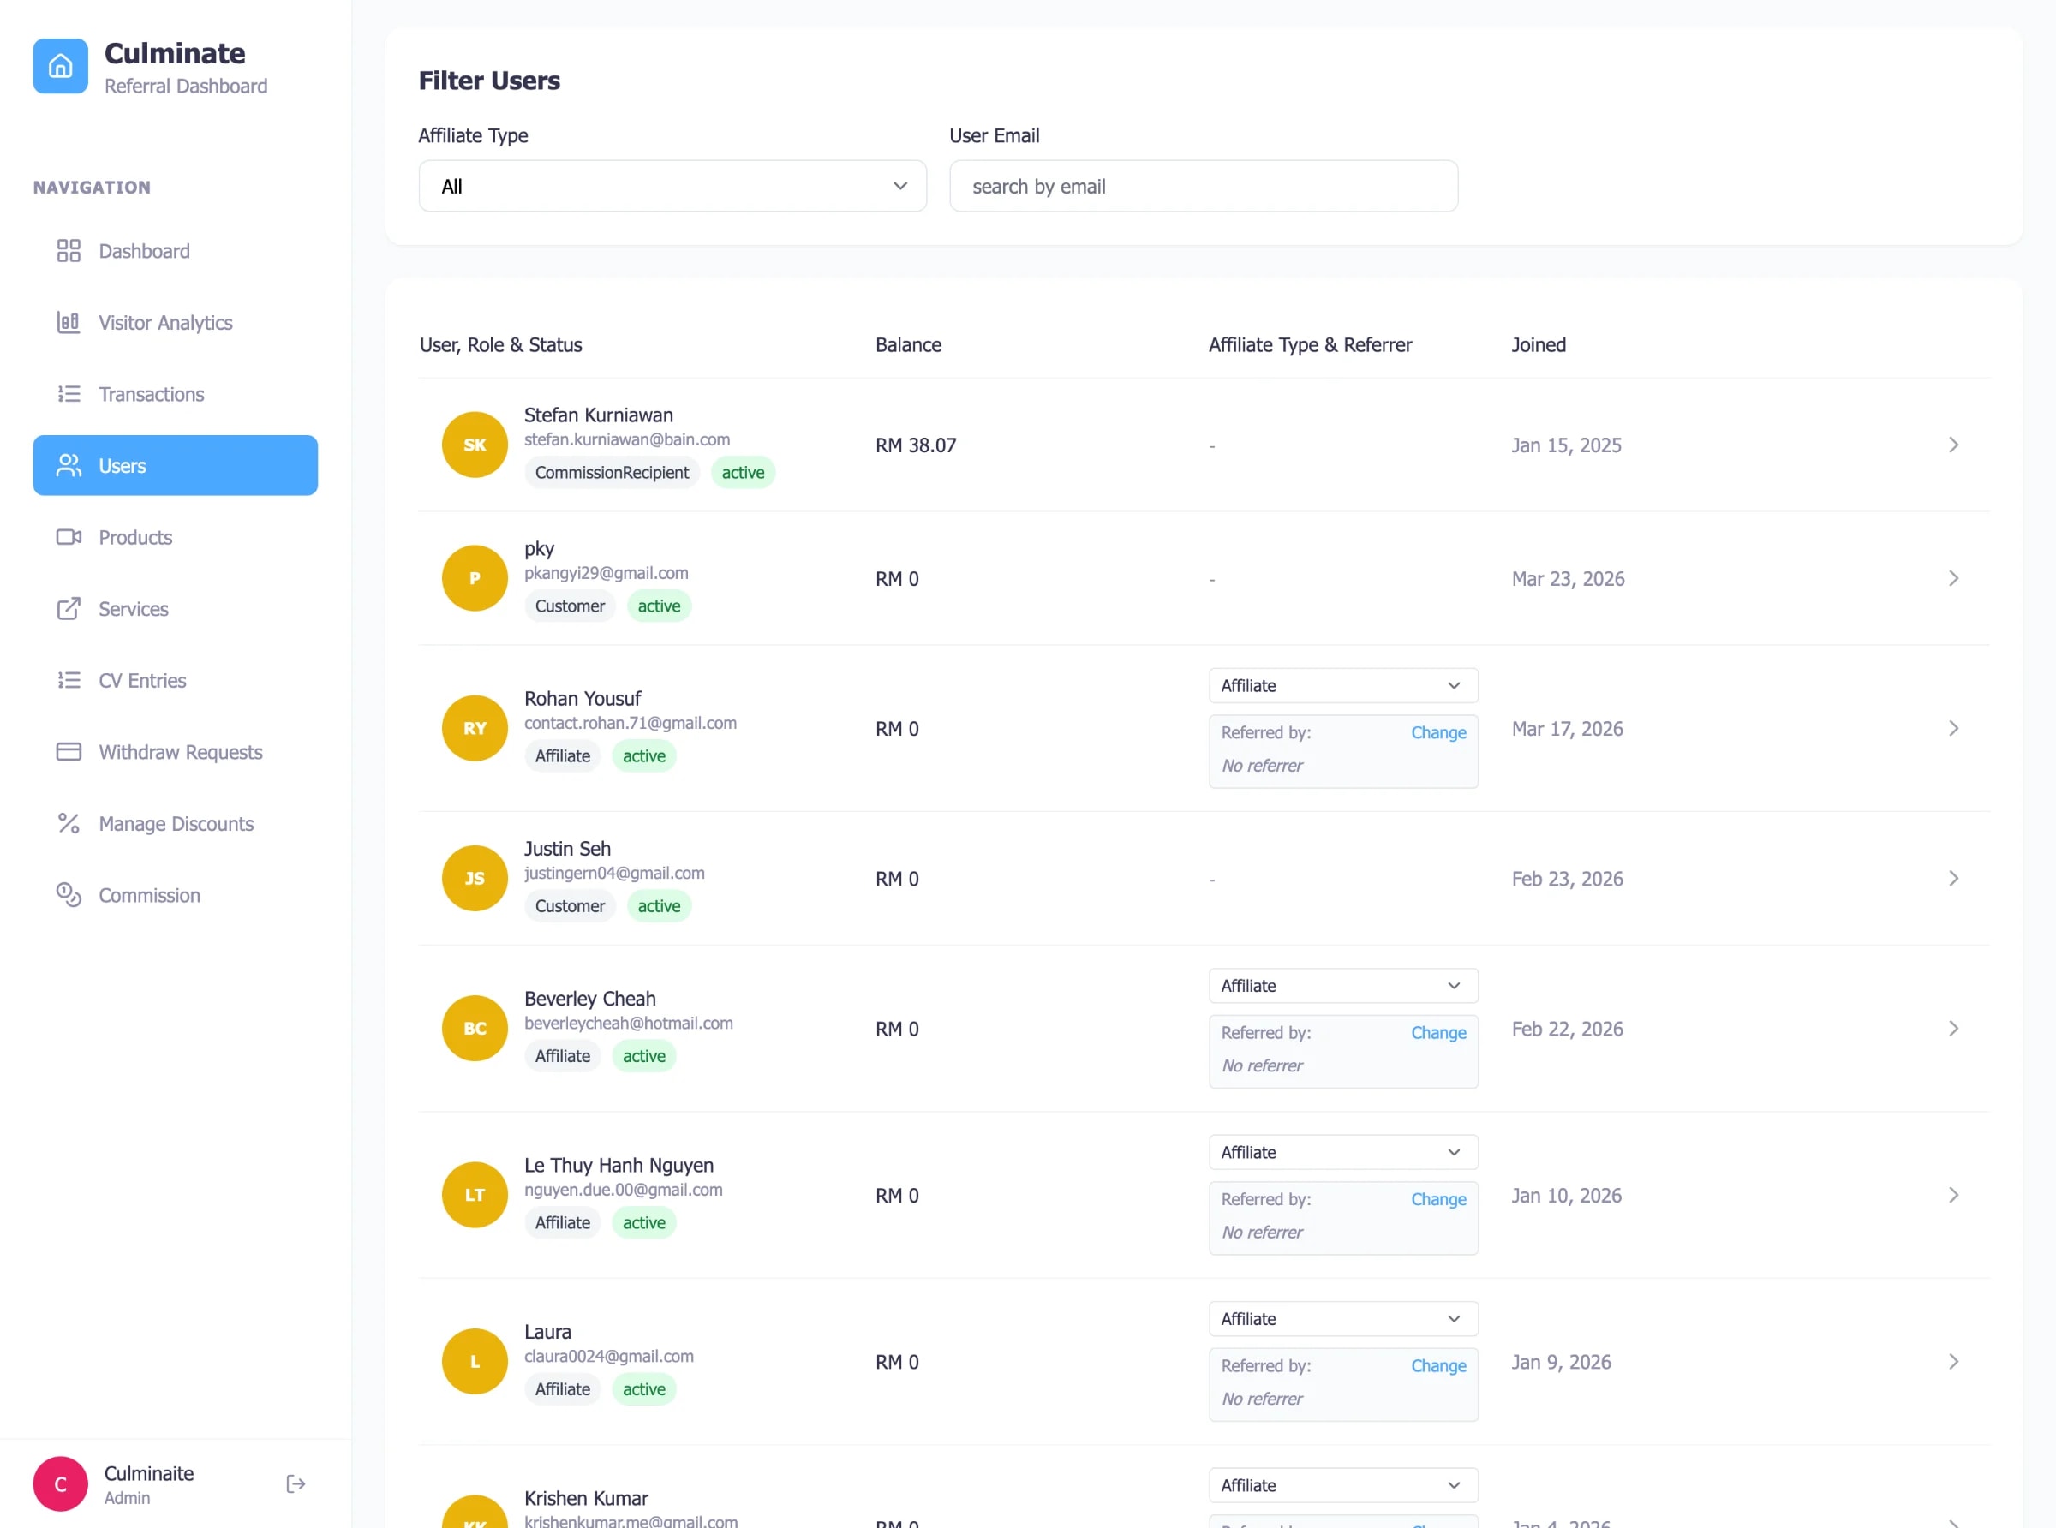Open Visitor Analytics page
This screenshot has width=2056, height=1528.
175,322
